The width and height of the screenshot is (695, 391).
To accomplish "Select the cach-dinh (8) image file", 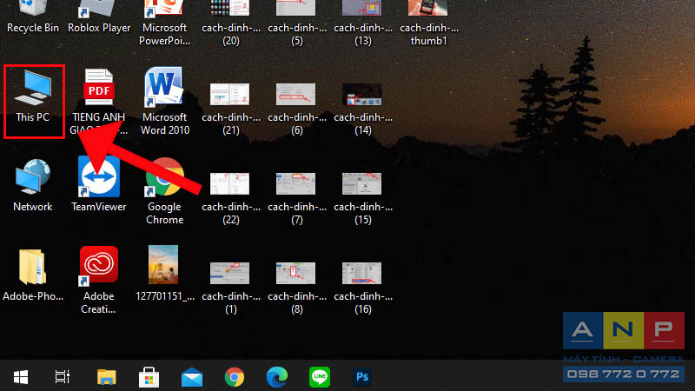I will coord(296,288).
